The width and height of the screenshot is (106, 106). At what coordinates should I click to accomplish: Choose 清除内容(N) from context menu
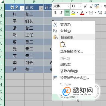pyautogui.click(x=69, y=71)
